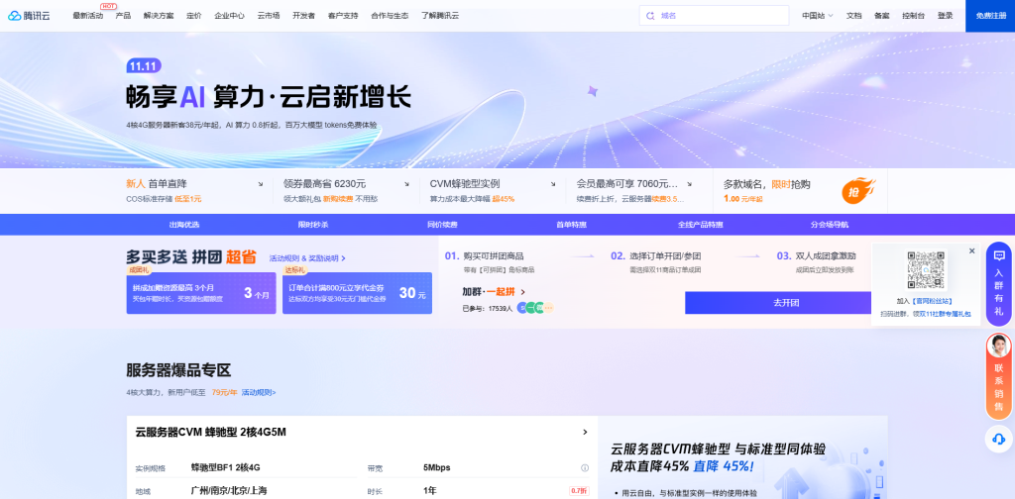Click the group member avatars beside 17539人

pos(535,309)
